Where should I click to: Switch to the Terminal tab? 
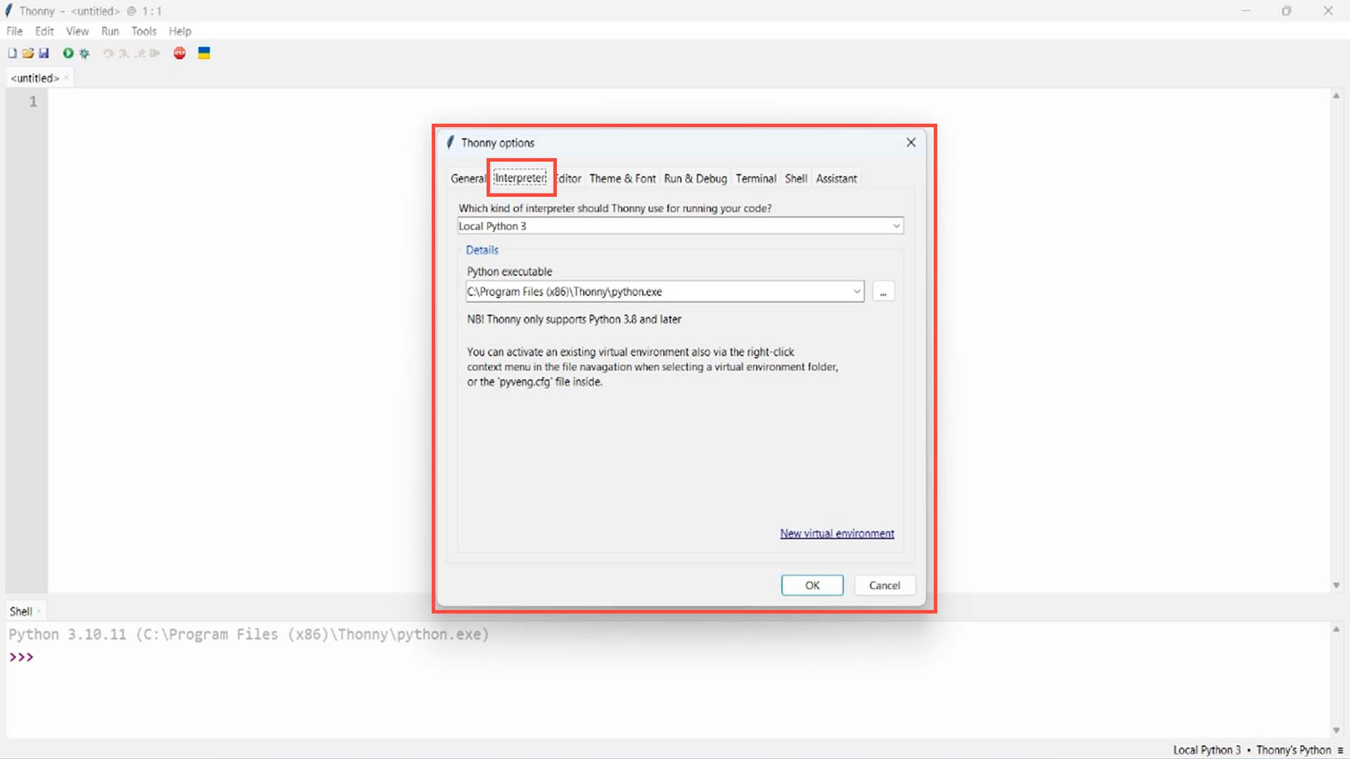tap(756, 179)
